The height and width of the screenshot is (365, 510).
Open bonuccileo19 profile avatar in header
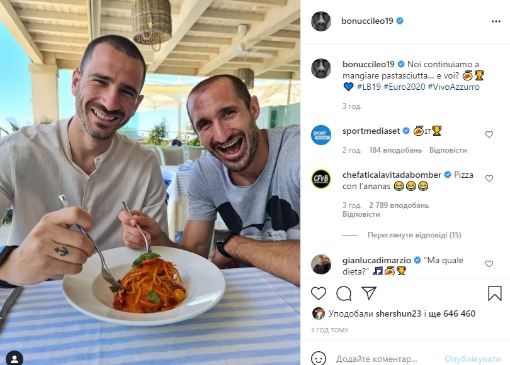click(321, 21)
